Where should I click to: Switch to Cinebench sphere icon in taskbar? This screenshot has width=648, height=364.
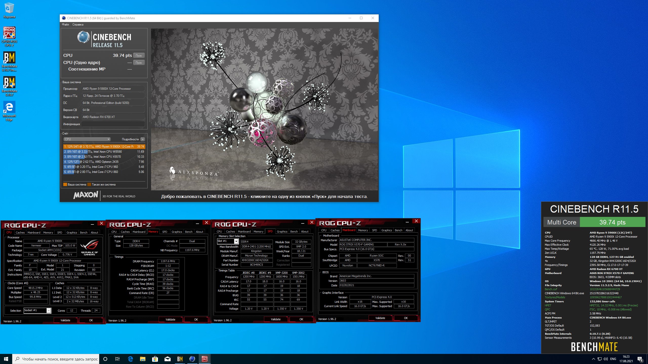click(192, 359)
